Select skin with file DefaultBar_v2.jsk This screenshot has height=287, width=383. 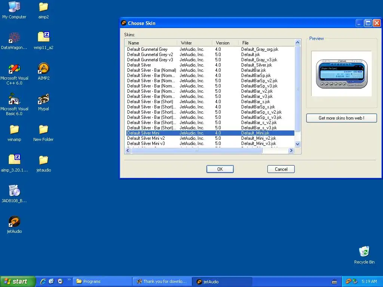(210, 91)
